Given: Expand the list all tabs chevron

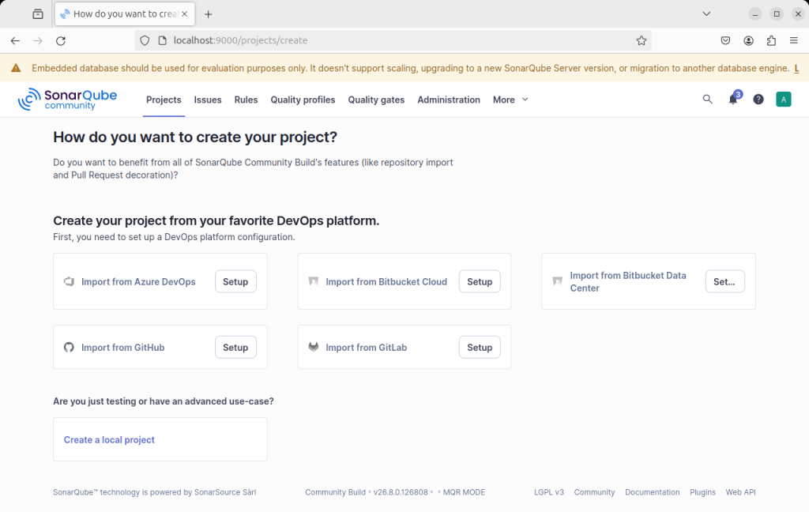Looking at the screenshot, I should coord(706,14).
